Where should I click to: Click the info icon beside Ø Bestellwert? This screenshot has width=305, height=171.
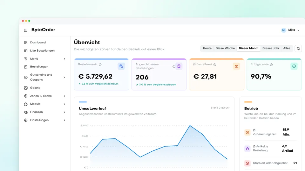click(215, 65)
